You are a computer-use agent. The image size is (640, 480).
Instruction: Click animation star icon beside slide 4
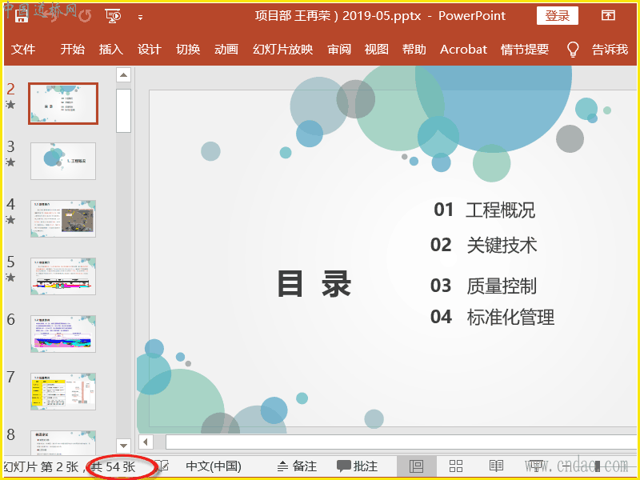point(10,220)
